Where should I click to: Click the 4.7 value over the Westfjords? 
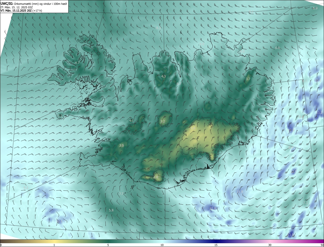coord(77,63)
